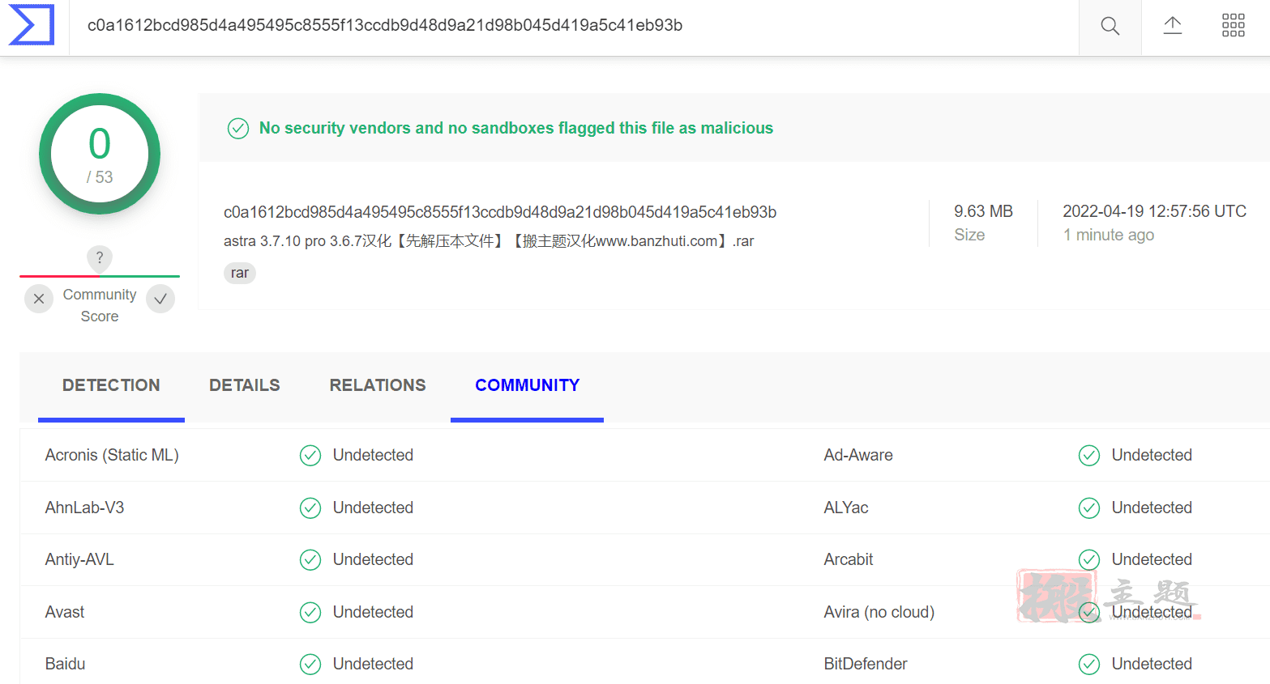Click the Undetected result for Antiy-AVL
The image size is (1270, 684).
tap(373, 559)
